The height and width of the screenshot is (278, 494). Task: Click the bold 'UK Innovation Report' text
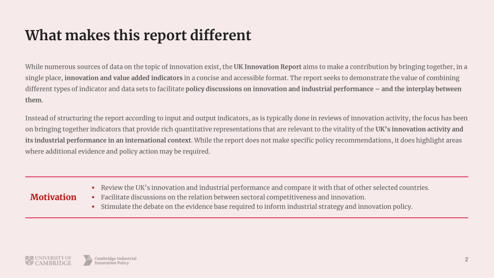(x=267, y=67)
